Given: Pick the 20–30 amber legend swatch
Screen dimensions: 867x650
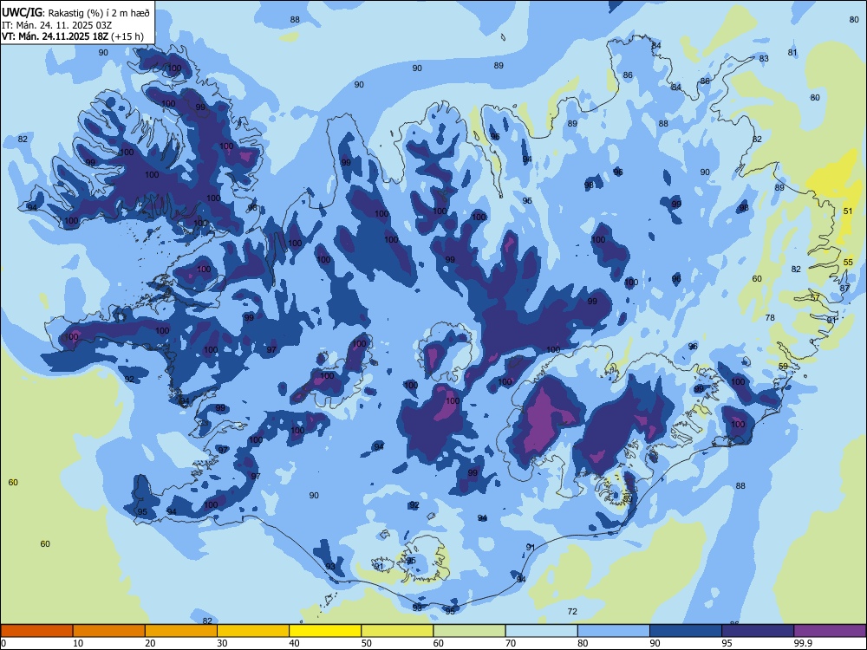Looking at the screenshot, I should pyautogui.click(x=181, y=631).
